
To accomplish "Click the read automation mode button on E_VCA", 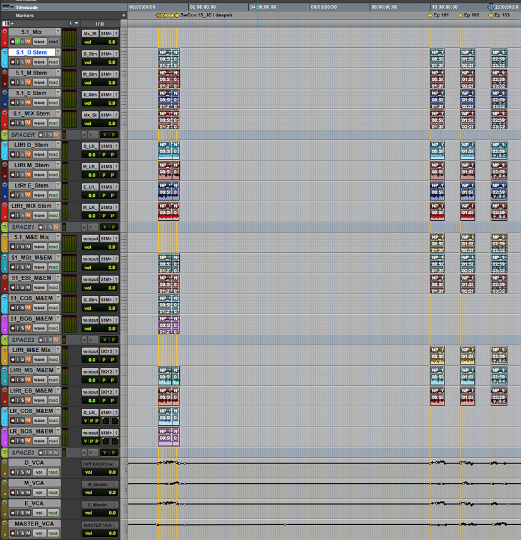I will [53, 514].
